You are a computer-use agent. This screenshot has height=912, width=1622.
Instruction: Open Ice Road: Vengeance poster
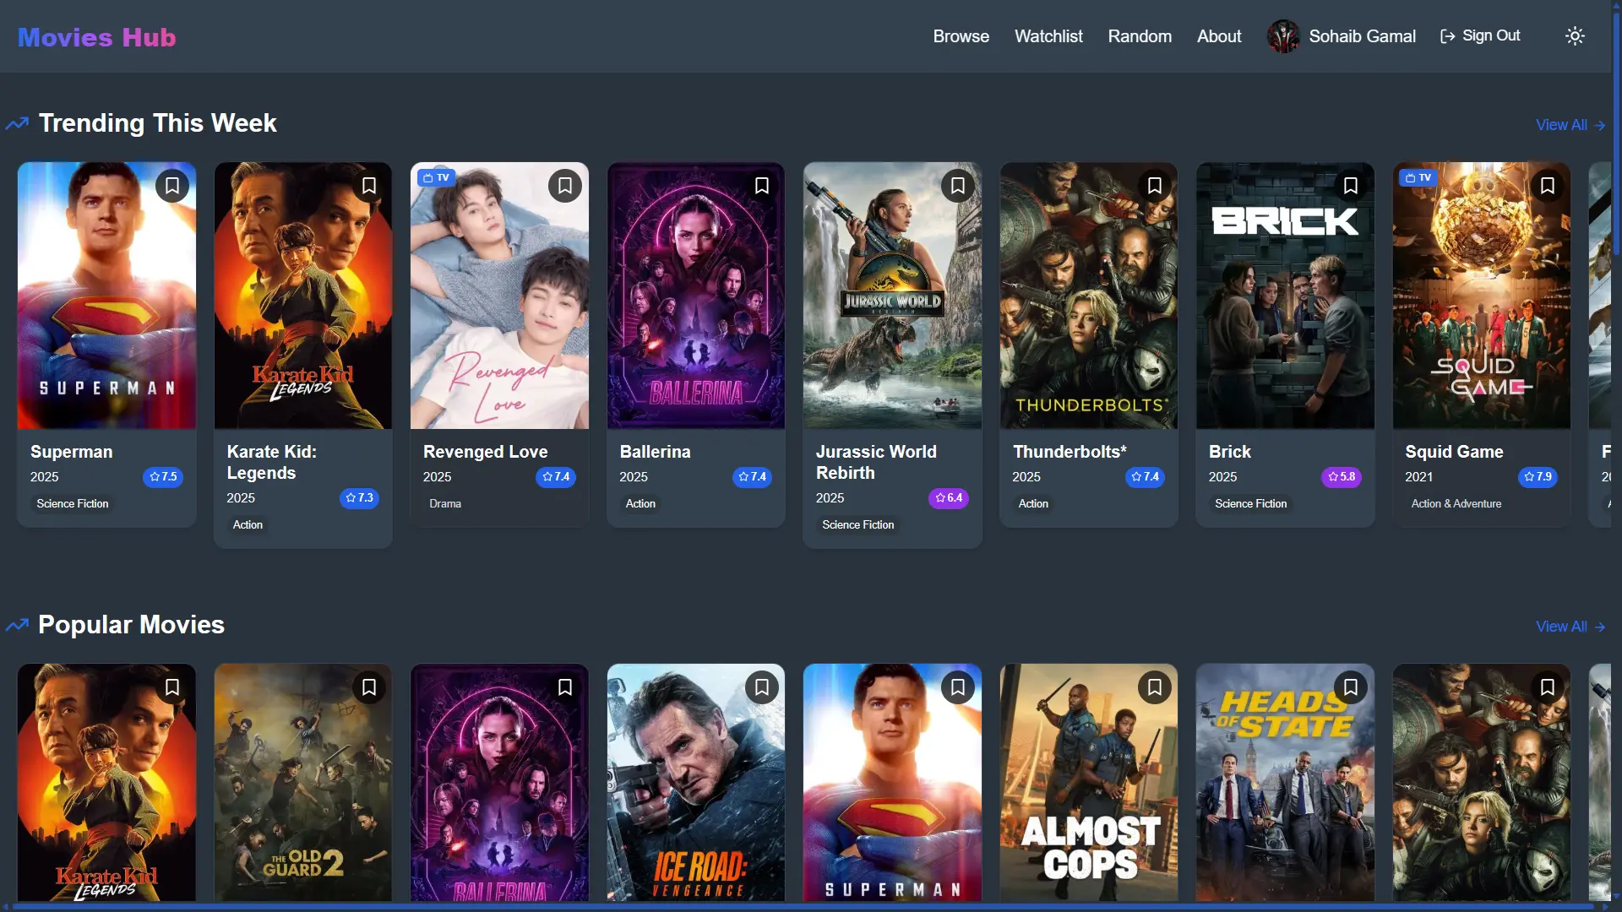point(696,782)
